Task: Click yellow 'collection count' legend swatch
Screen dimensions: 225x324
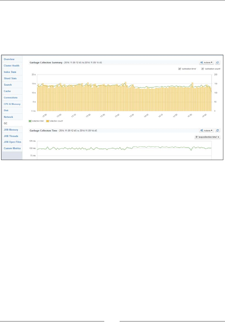Action: coord(48,121)
